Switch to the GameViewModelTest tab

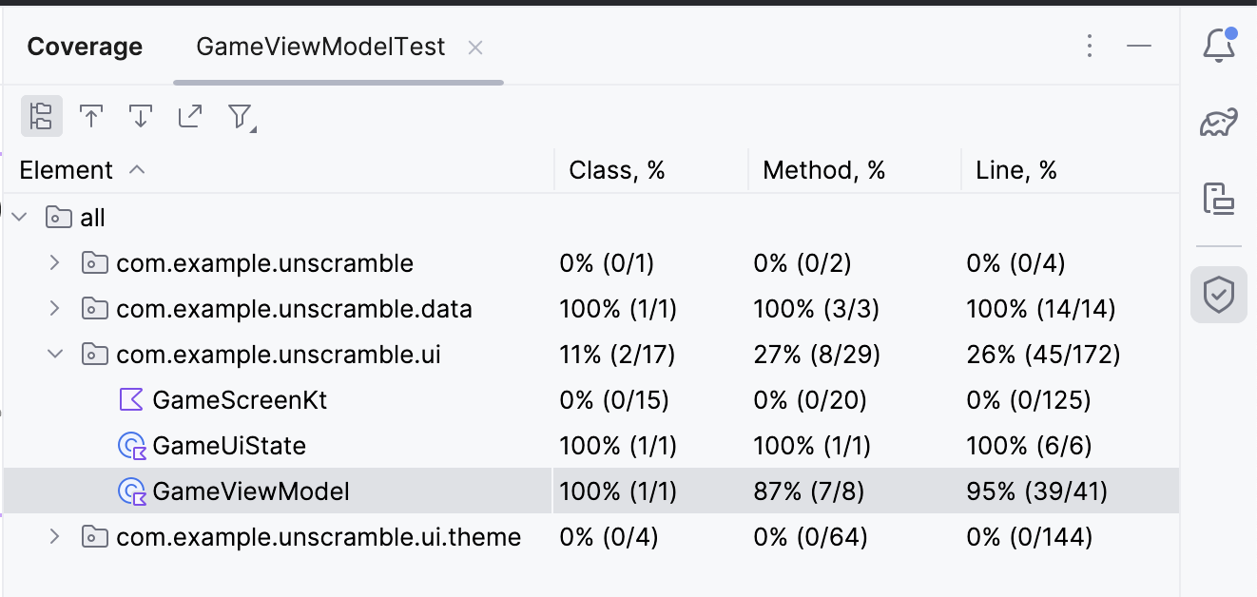click(x=319, y=48)
